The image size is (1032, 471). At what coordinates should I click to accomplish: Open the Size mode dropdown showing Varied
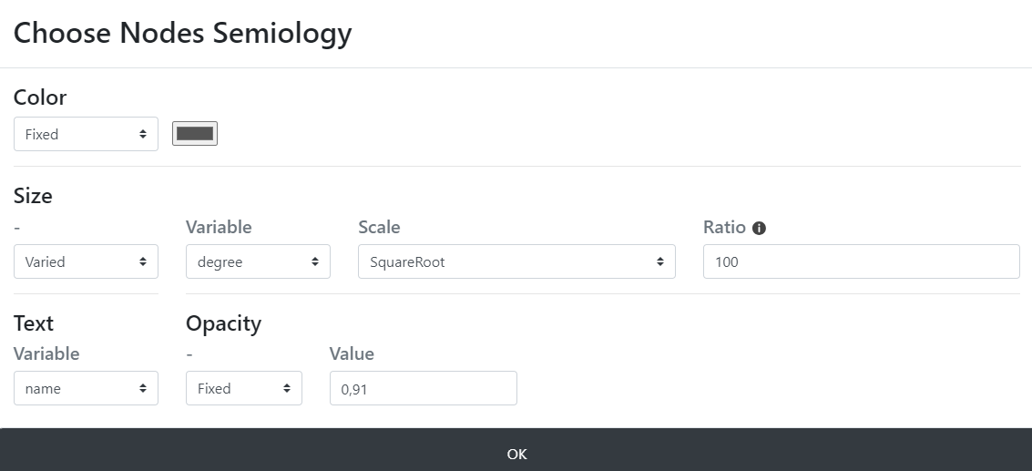[87, 261]
